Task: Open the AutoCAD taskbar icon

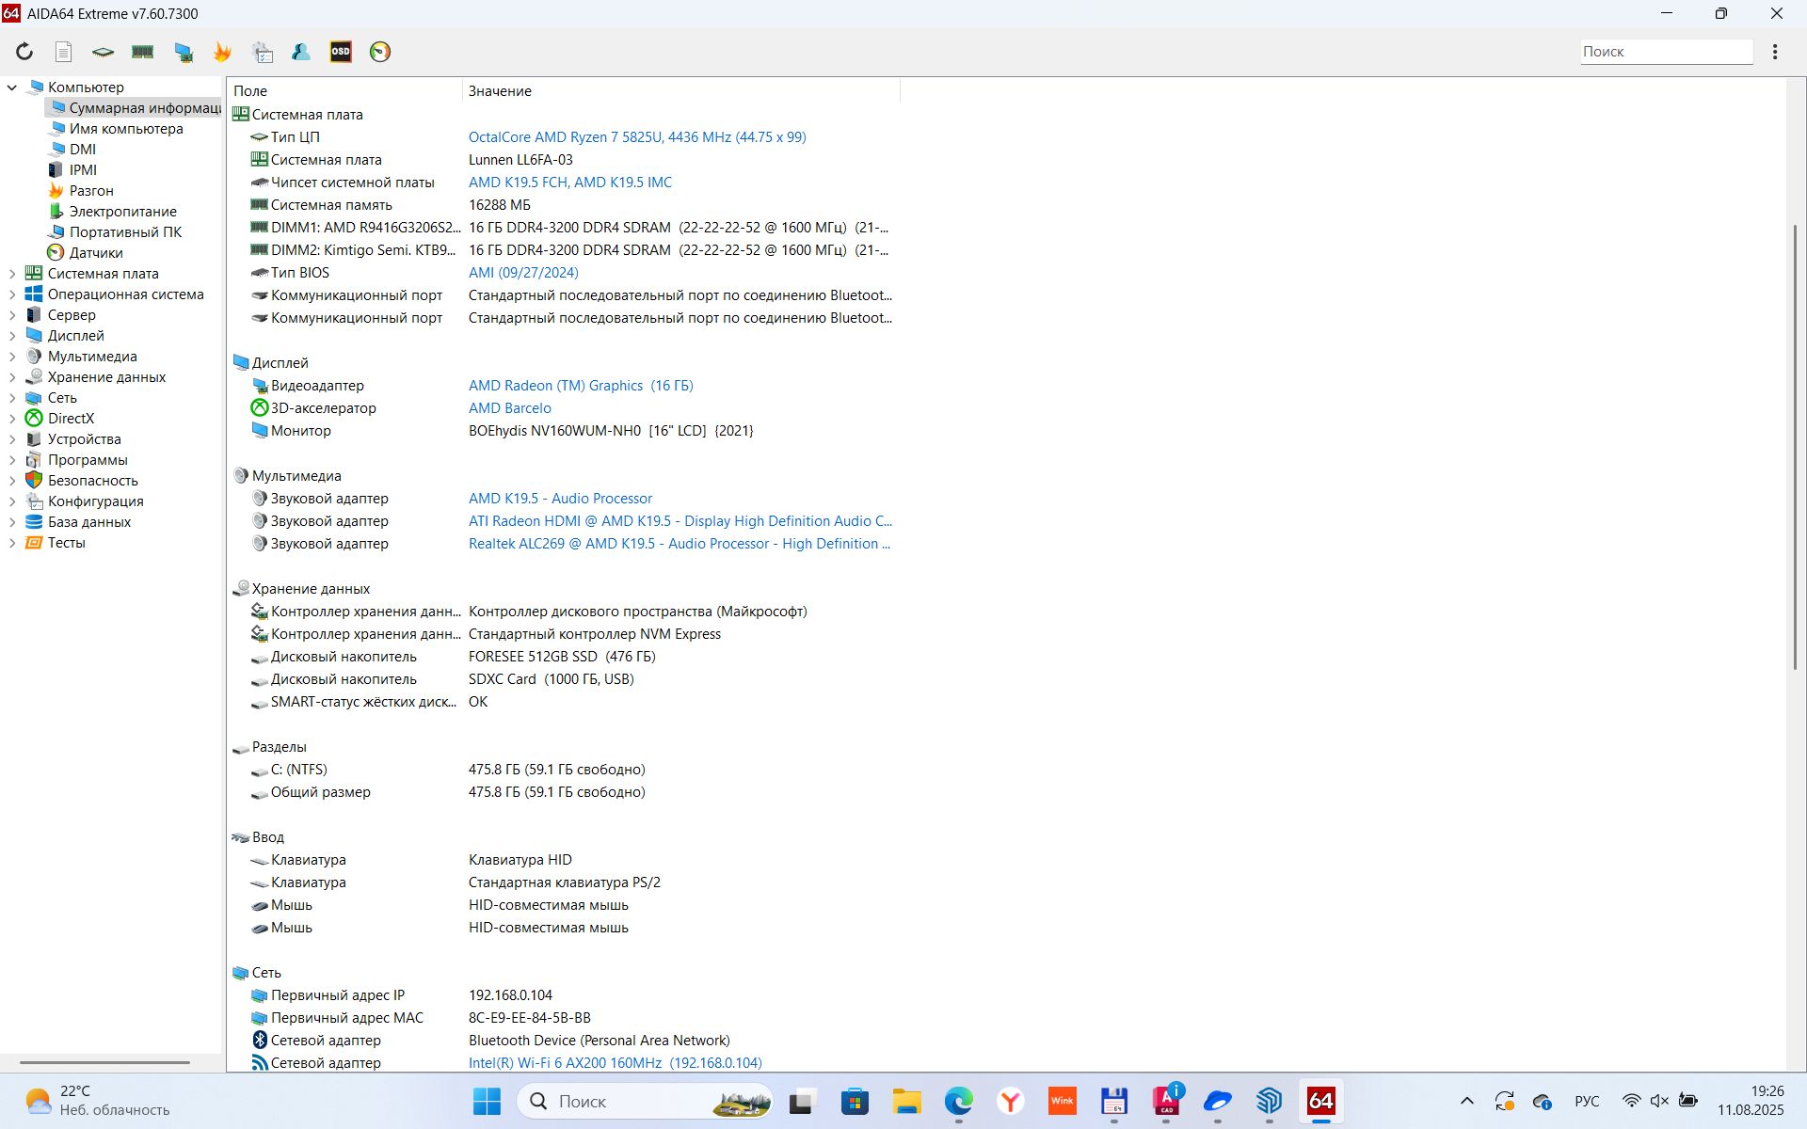Action: point(1167,1101)
